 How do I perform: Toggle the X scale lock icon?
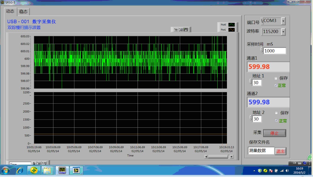coord(34,163)
